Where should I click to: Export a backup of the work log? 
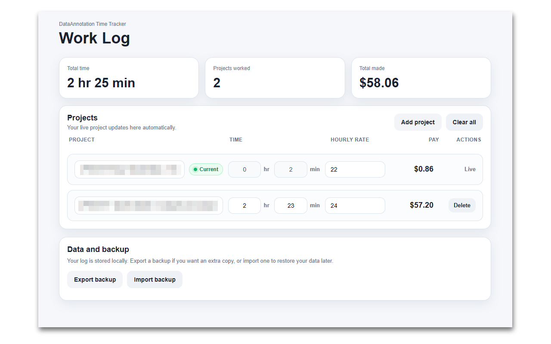coord(95,279)
